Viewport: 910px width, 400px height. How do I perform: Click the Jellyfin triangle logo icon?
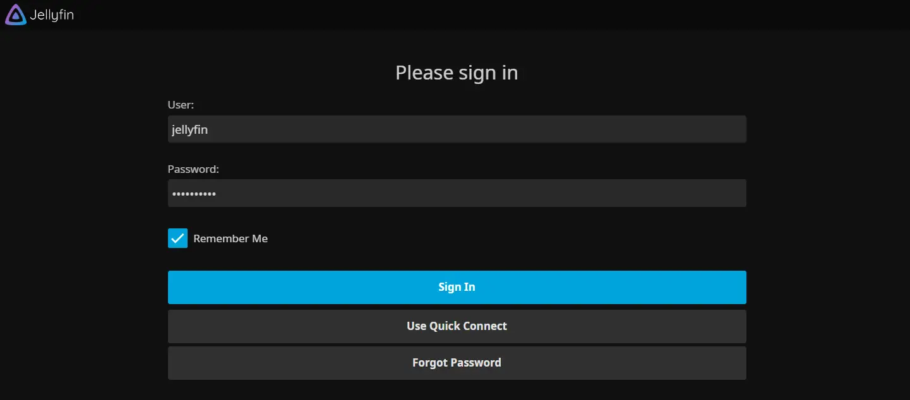[x=15, y=15]
